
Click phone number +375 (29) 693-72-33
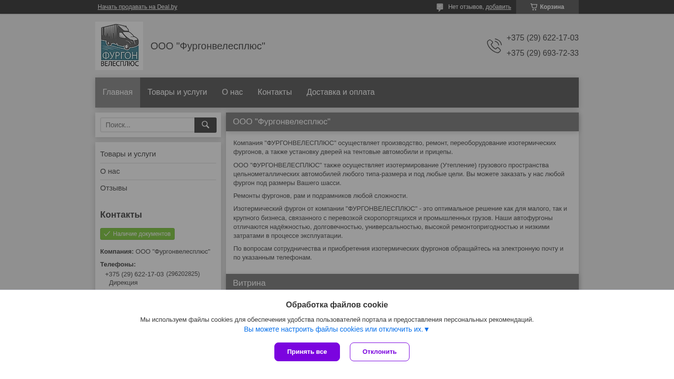pos(542,53)
